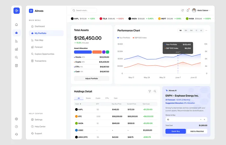Sort holdings by the Asset column arrow

(x=80, y=104)
